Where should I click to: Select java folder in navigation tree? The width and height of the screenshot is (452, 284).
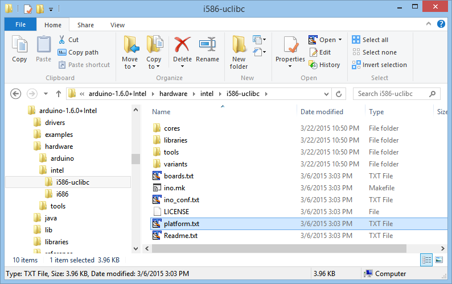pyautogui.click(x=51, y=218)
